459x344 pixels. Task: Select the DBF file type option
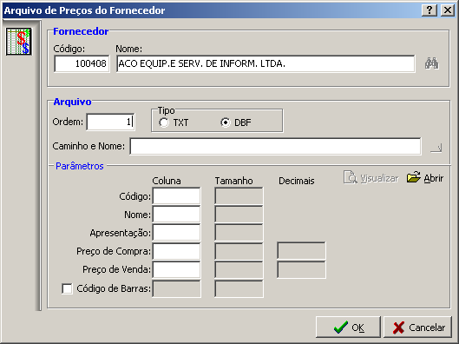226,122
